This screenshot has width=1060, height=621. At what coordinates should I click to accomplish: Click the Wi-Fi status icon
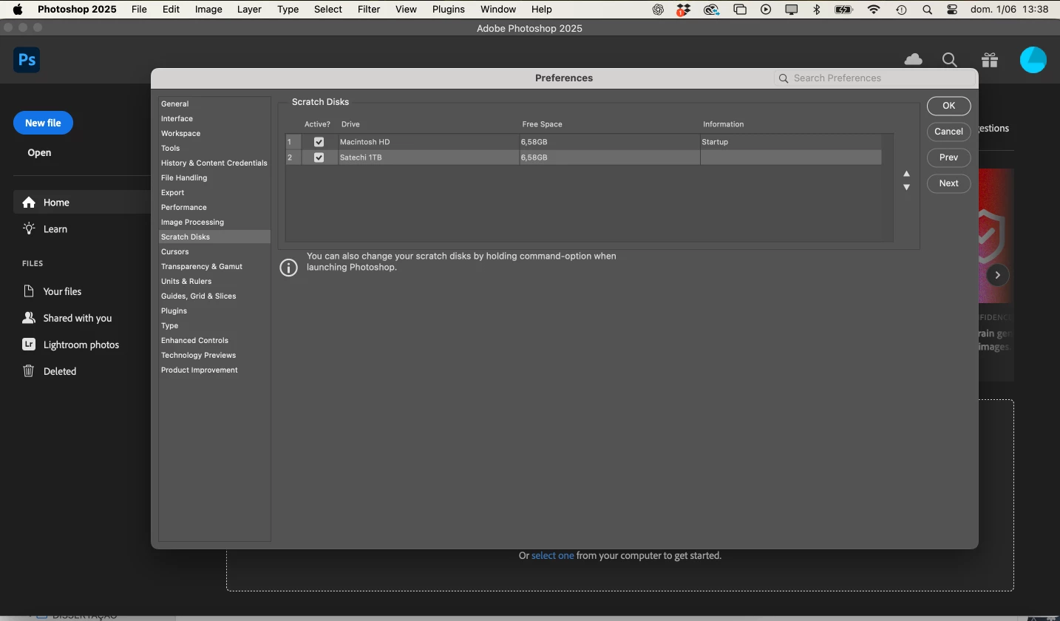pos(874,10)
